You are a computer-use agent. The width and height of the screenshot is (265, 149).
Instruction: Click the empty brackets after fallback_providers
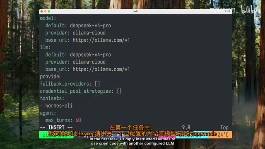(x=97, y=84)
